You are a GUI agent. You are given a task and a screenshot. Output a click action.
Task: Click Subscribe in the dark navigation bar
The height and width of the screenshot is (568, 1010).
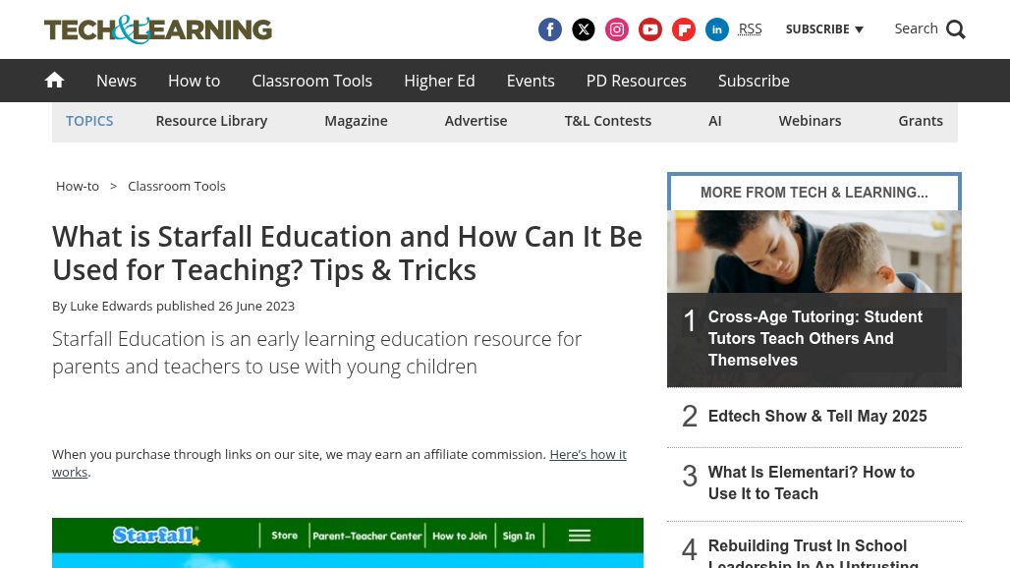tap(754, 81)
